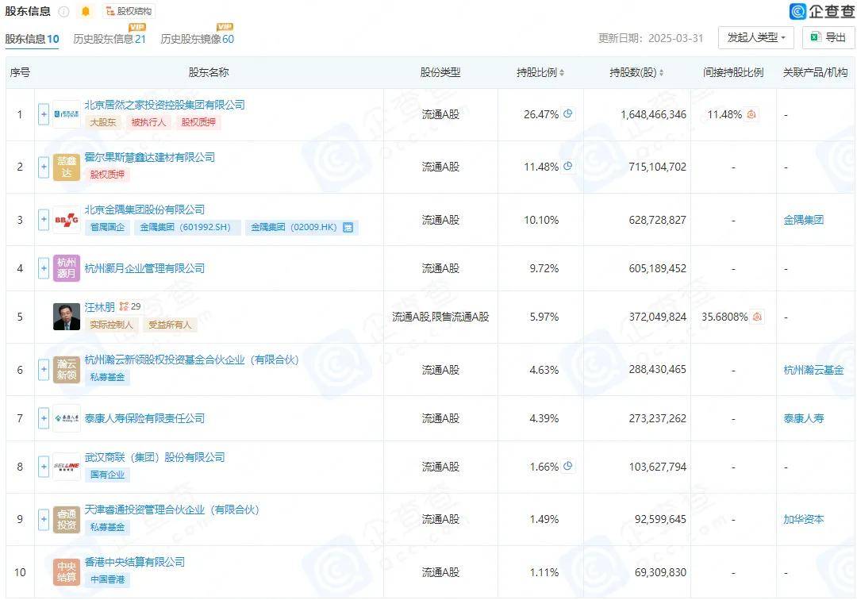
Task: Switch to the 历史股东镜像 60 tab
Action: tap(198, 39)
